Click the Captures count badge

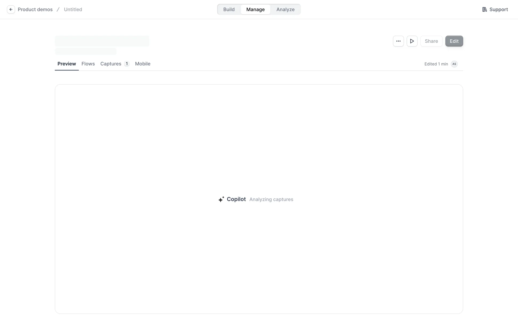click(x=127, y=64)
